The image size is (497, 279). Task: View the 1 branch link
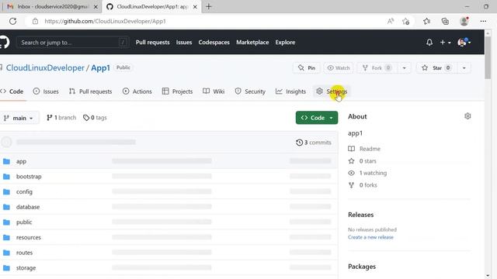click(61, 118)
